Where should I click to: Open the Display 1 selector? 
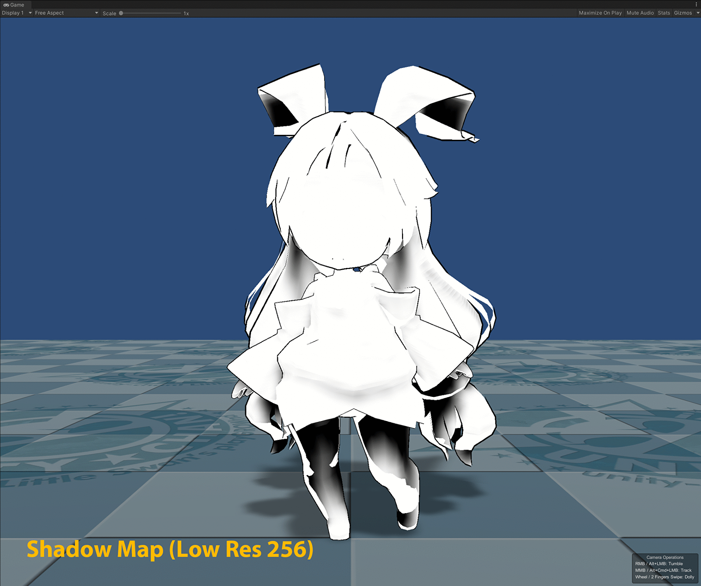tap(13, 13)
